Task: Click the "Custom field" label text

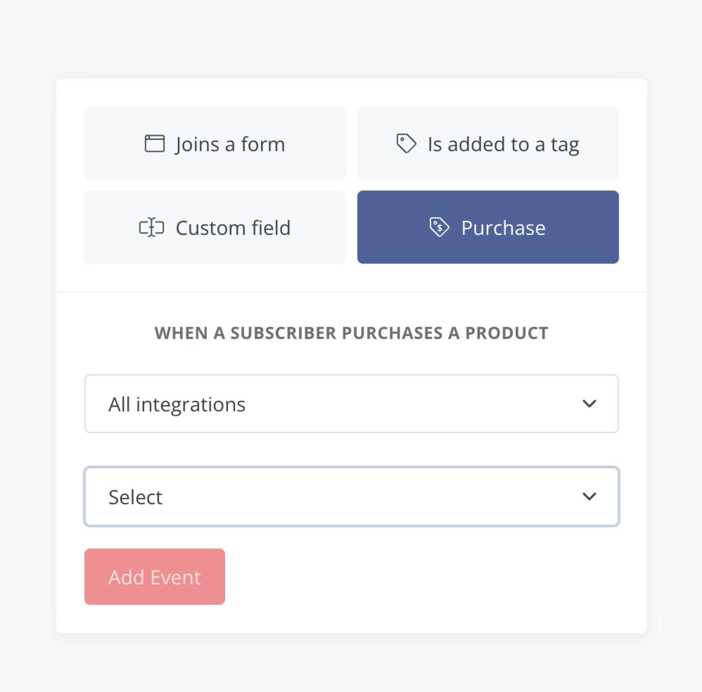Action: (x=233, y=228)
